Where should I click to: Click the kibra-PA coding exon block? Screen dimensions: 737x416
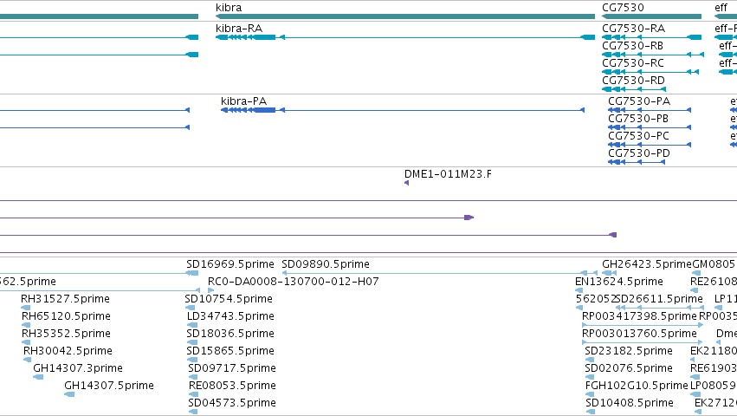click(x=265, y=110)
